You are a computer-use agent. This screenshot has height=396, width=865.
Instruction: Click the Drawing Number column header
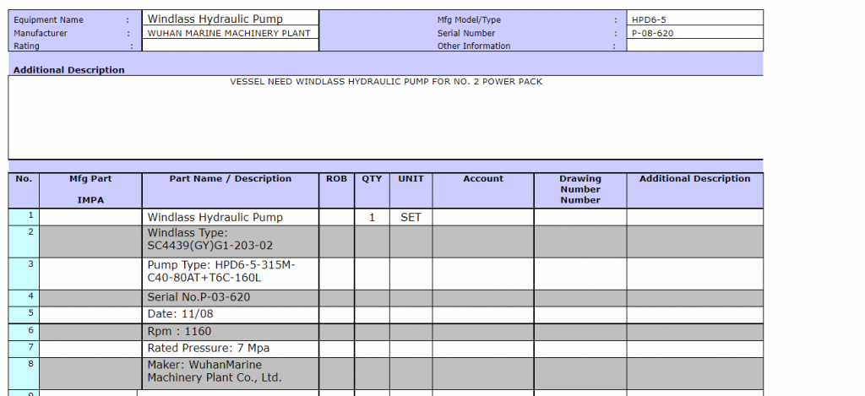click(x=580, y=189)
